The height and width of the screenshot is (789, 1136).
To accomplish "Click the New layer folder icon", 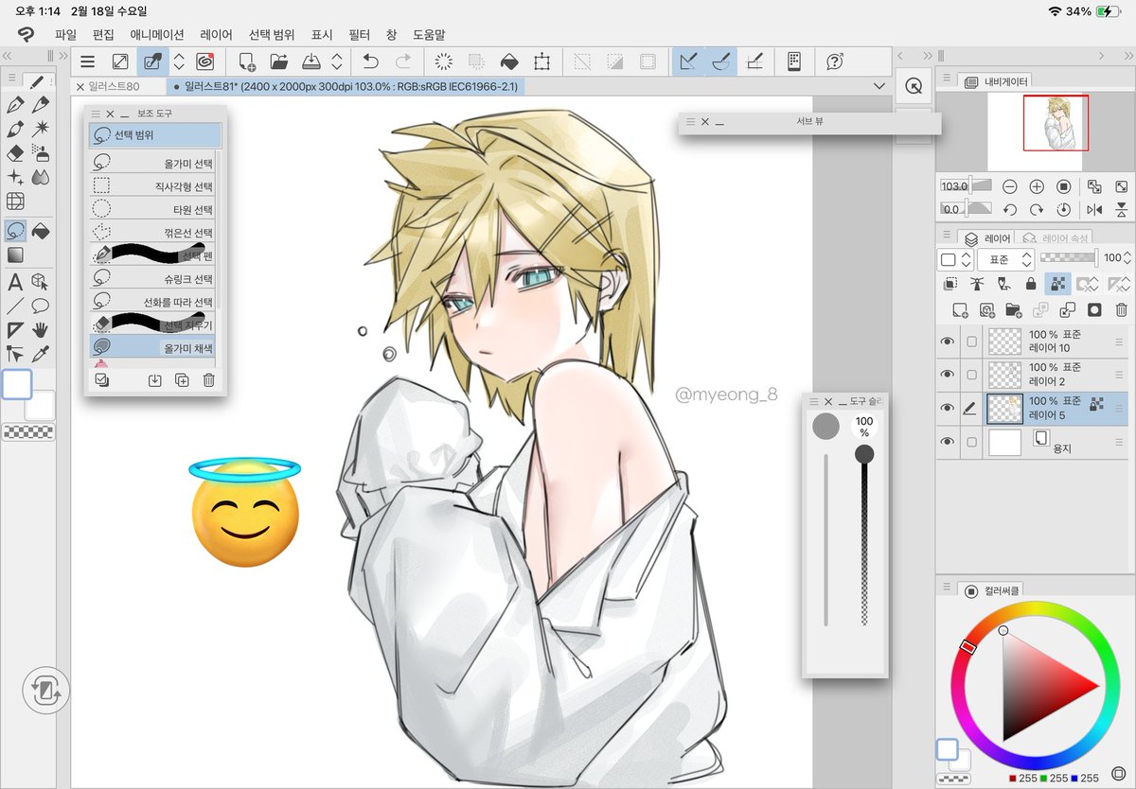I will (x=1013, y=309).
